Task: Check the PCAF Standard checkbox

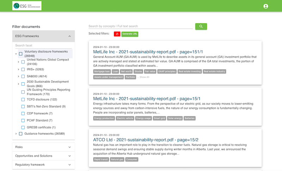Action: coord(23,120)
